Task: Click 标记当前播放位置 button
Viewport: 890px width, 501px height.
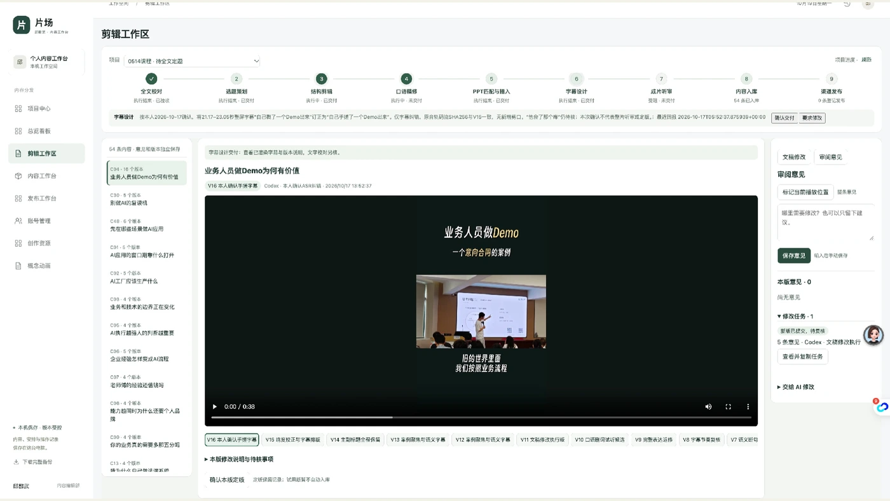Action: [x=805, y=192]
